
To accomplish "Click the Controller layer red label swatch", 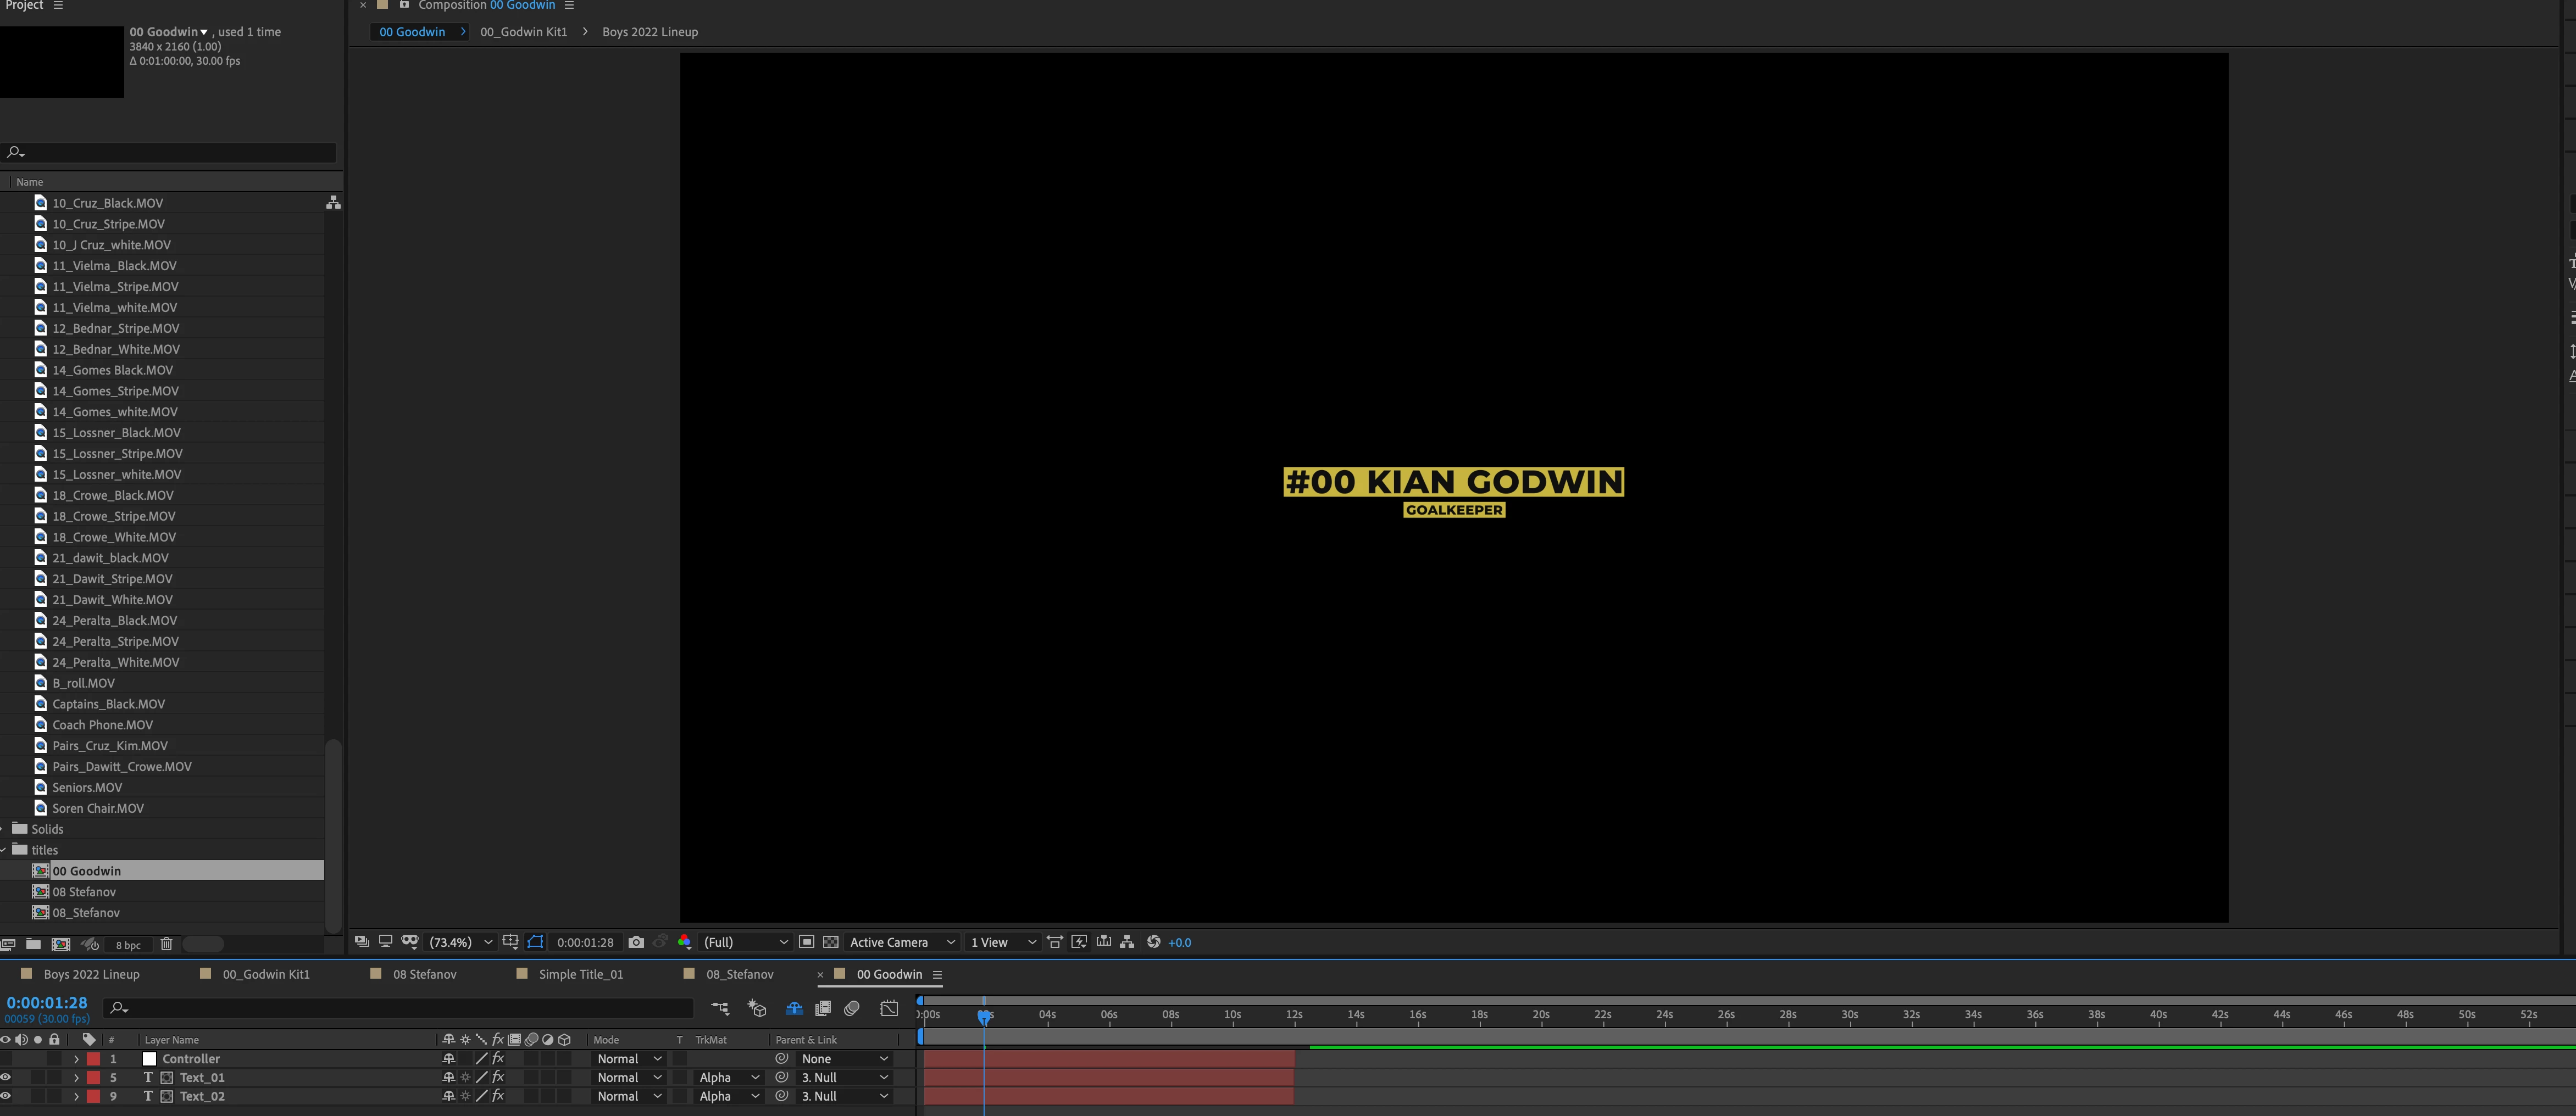I will (x=93, y=1059).
